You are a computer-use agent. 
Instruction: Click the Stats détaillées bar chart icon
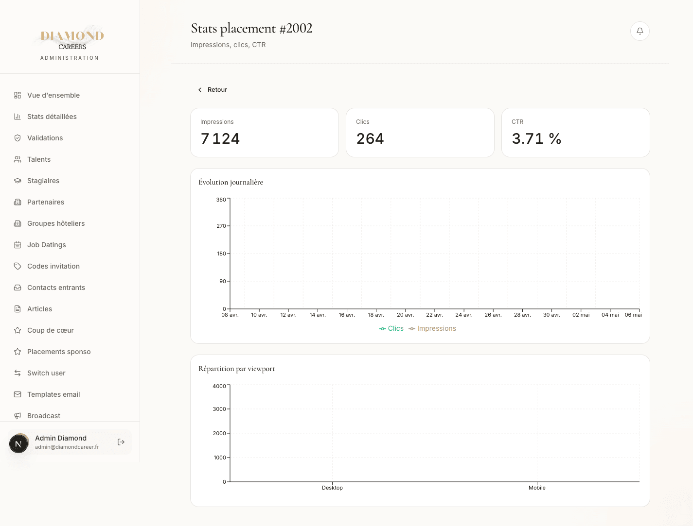(18, 117)
